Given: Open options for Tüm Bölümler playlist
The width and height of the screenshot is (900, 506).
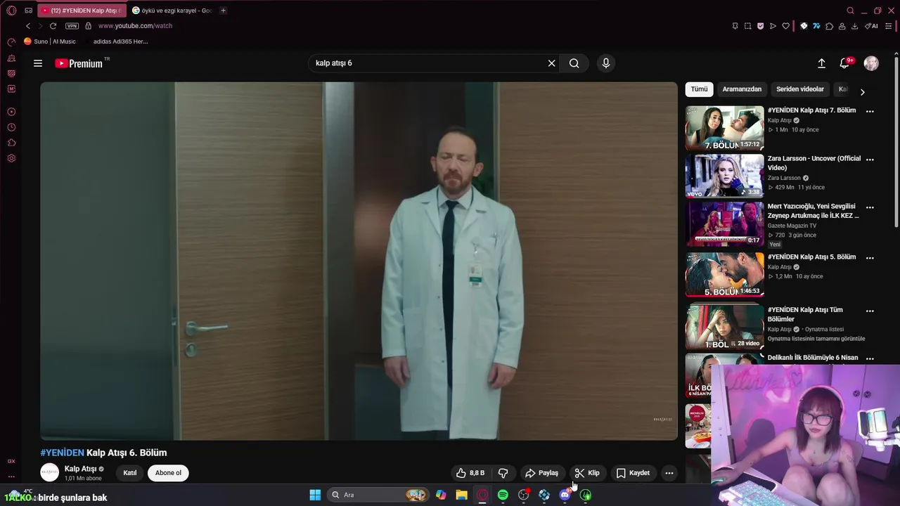Looking at the screenshot, I should 870,311.
